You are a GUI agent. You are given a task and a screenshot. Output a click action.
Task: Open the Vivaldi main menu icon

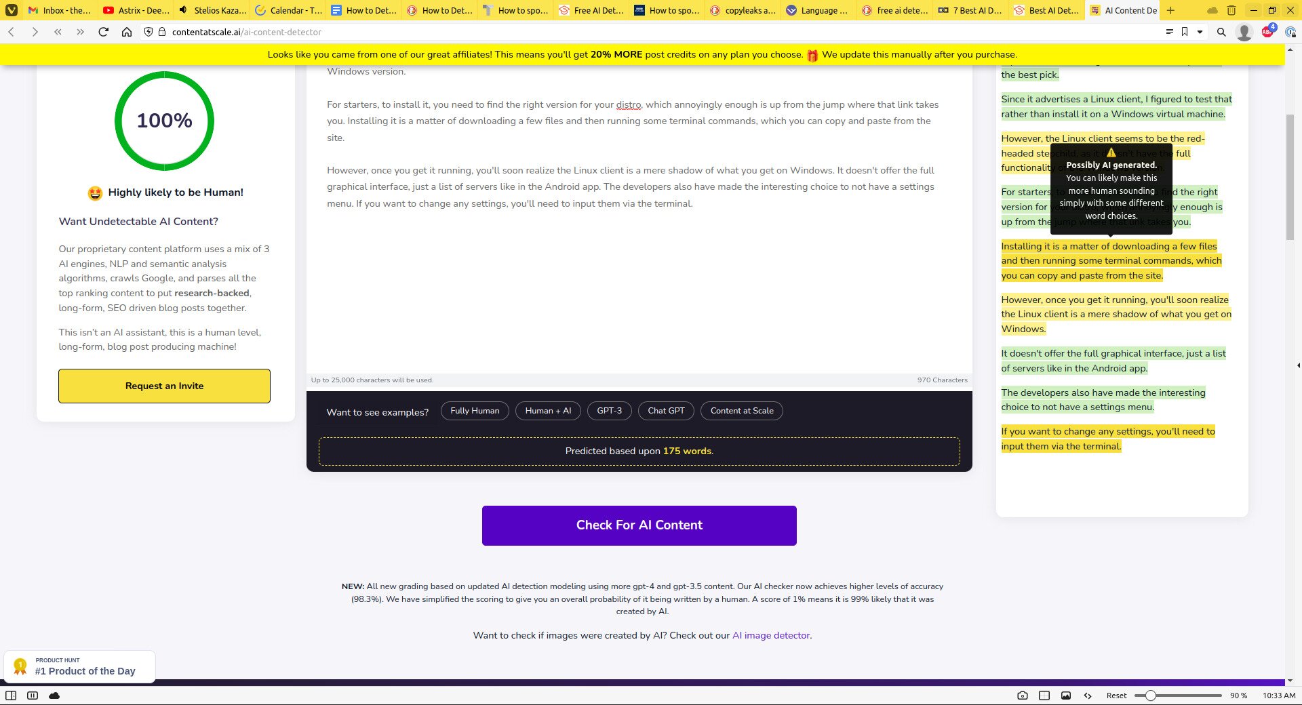click(x=12, y=10)
